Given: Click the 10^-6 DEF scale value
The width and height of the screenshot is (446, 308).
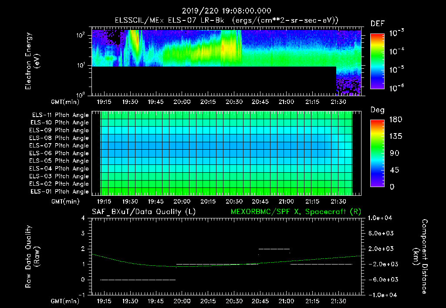Looking at the screenshot, I should (x=396, y=88).
